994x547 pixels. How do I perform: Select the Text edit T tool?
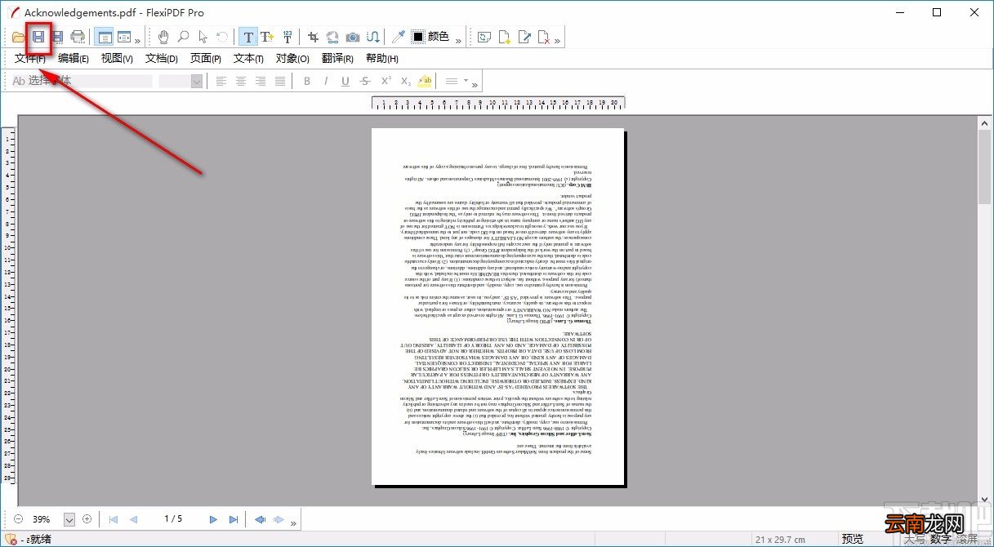coord(247,37)
